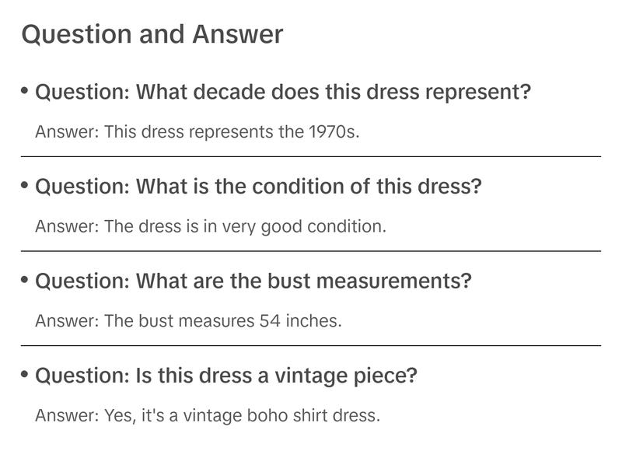The width and height of the screenshot is (622, 465).
Task: Select the question about the dress's decade
Action: click(283, 93)
